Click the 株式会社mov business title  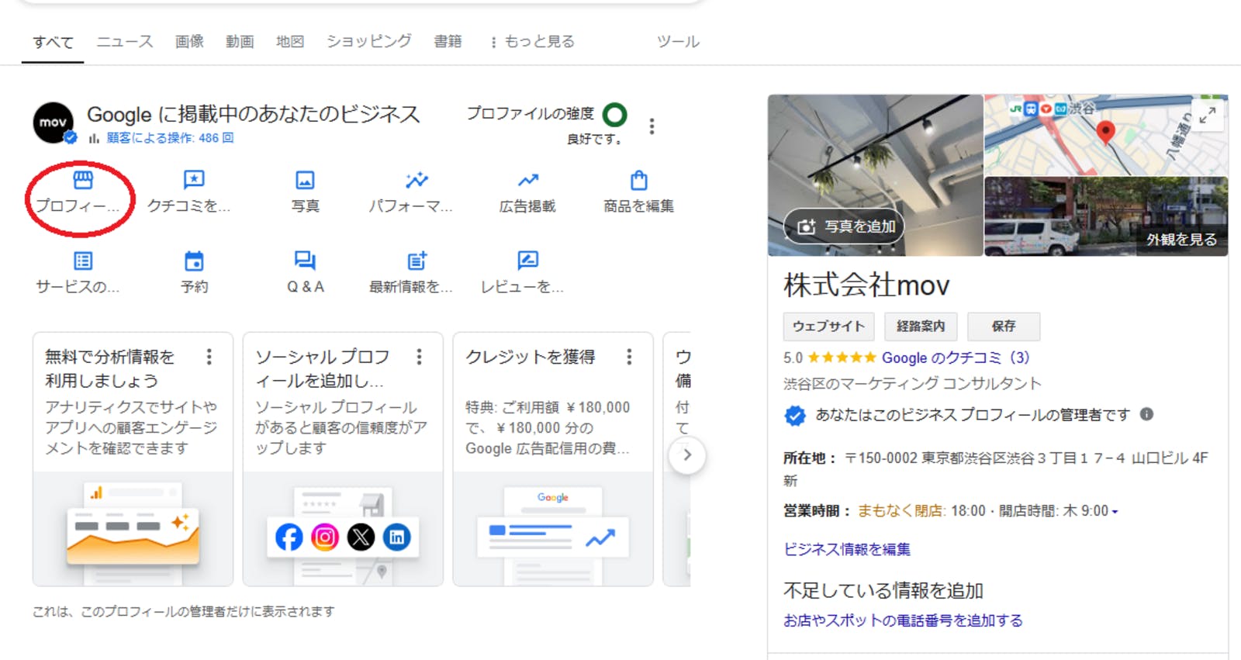click(x=866, y=285)
